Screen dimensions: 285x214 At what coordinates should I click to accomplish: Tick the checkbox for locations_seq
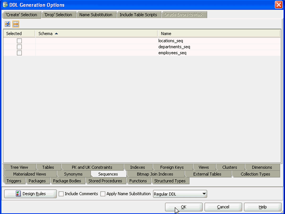(x=19, y=41)
